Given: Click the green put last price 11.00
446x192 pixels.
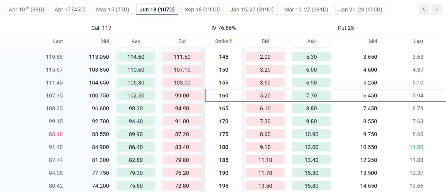Looking at the screenshot, I should pyautogui.click(x=416, y=147).
